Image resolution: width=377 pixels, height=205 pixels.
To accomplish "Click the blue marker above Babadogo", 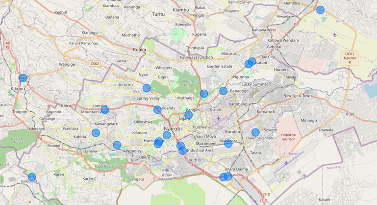I will pos(223,91).
